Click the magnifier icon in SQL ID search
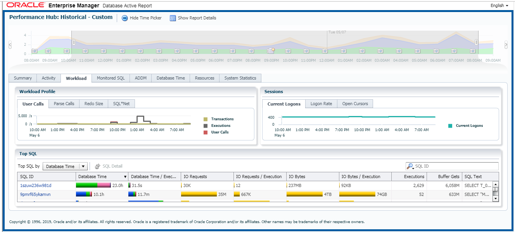 click(411, 166)
